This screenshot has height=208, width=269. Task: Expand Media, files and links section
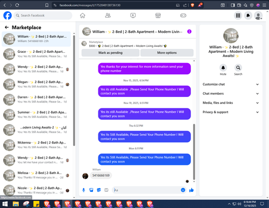(x=231, y=103)
